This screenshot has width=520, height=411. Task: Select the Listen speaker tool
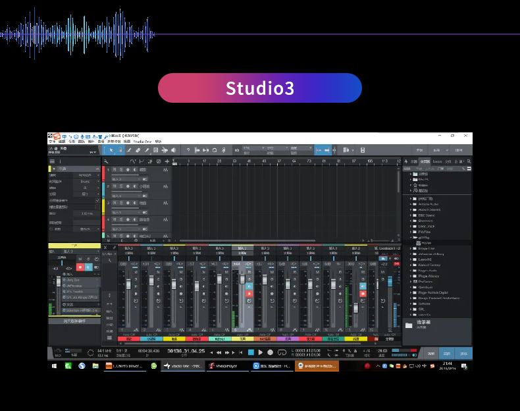click(174, 150)
